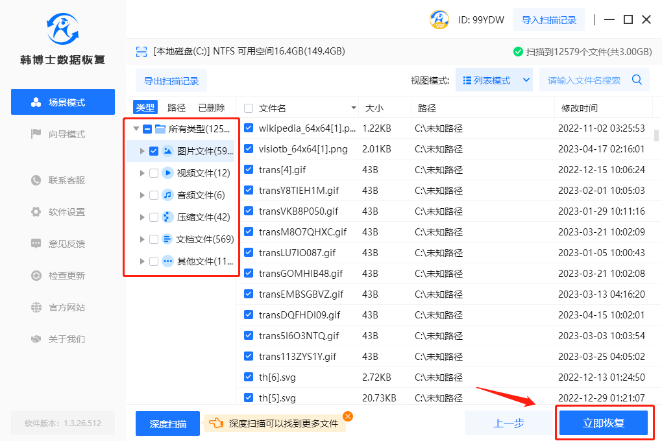Switch to the 路径 tab

click(177, 108)
